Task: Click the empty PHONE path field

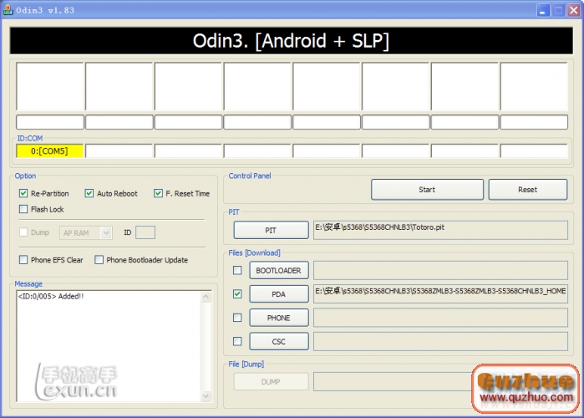Action: pyautogui.click(x=440, y=318)
